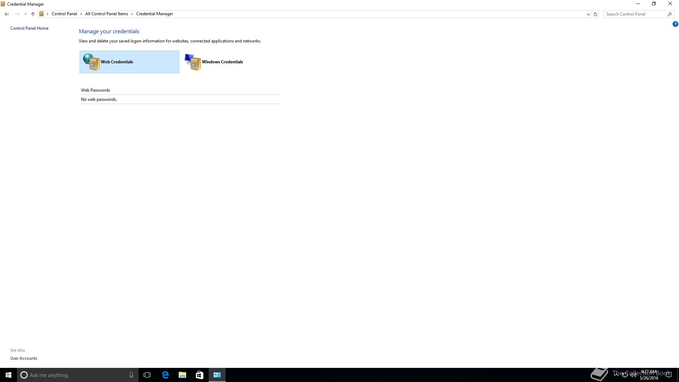Click the All Control Panel Items breadcrumb
The image size is (679, 382).
[x=106, y=14]
